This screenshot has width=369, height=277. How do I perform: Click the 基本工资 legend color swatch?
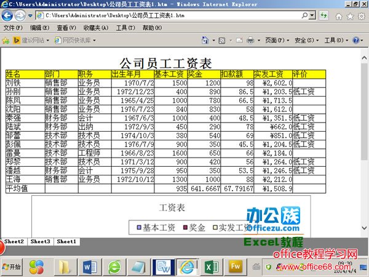coord(139,228)
